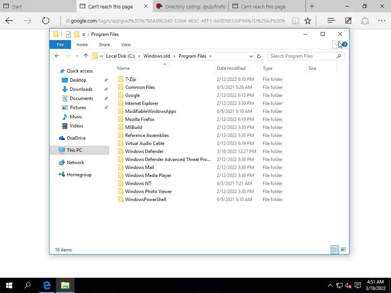Open File Explorer help
The image size is (391, 293).
click(345, 44)
